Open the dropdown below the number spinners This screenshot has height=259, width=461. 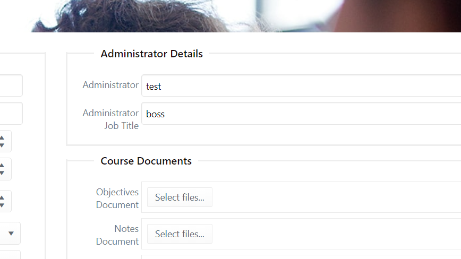click(x=11, y=233)
